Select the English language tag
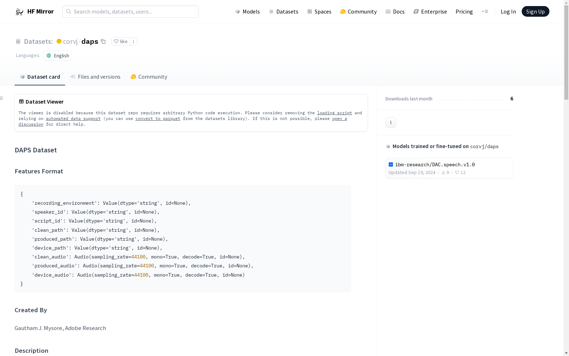This screenshot has width=569, height=356. click(x=58, y=56)
